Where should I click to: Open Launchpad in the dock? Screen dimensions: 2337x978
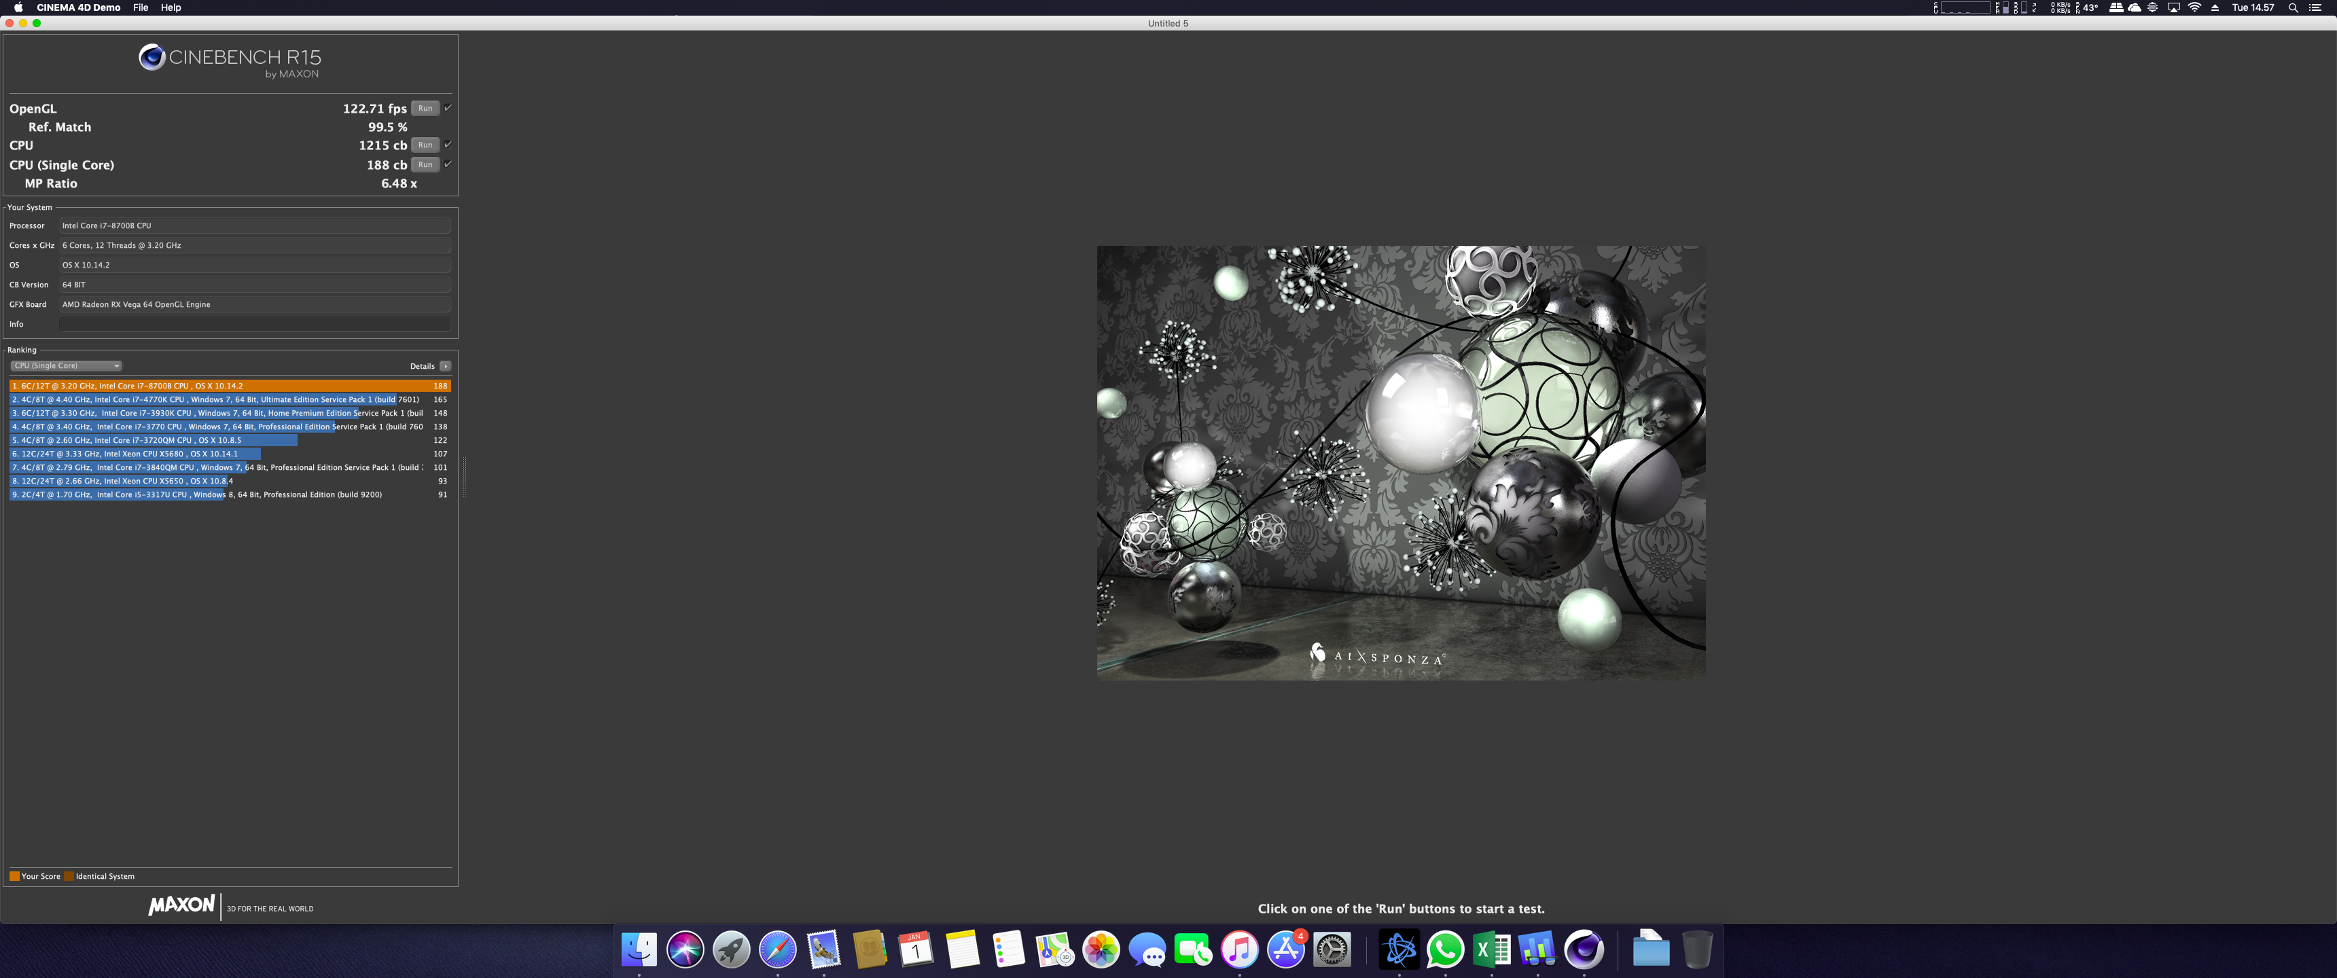point(731,950)
